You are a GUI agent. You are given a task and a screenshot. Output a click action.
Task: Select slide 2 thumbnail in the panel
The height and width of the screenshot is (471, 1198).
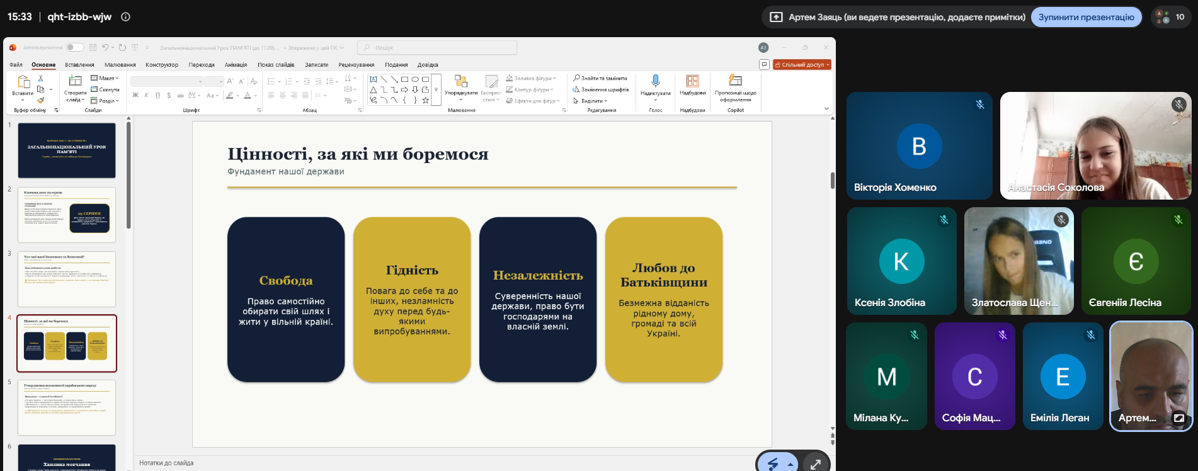[67, 215]
